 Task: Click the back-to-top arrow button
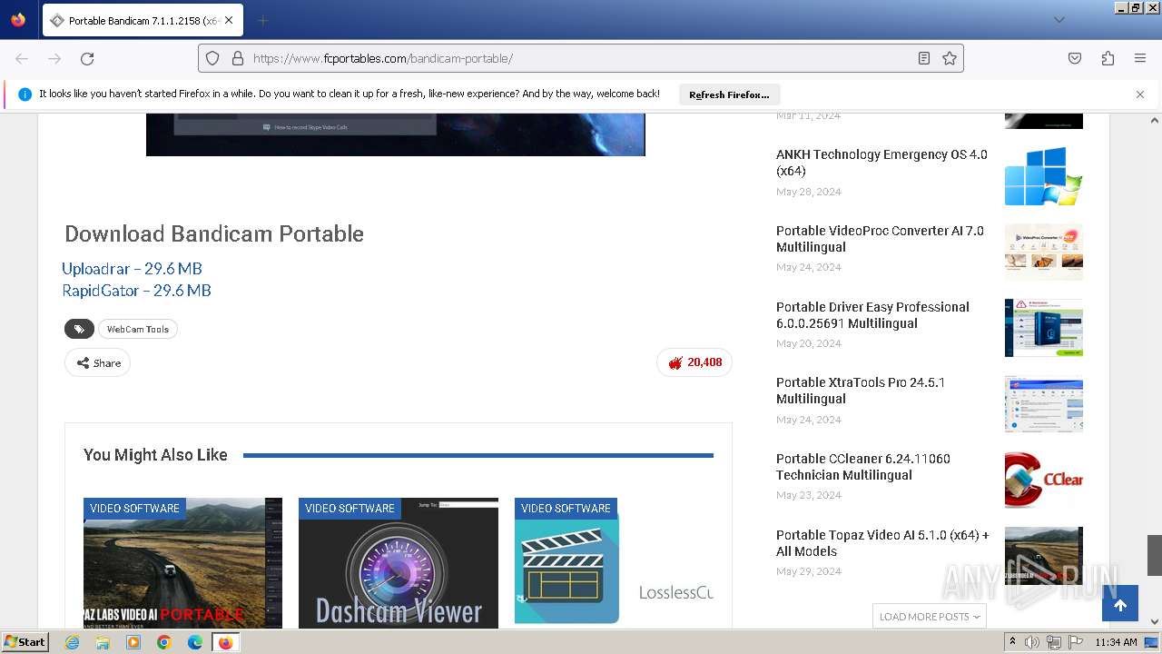pos(1120,605)
